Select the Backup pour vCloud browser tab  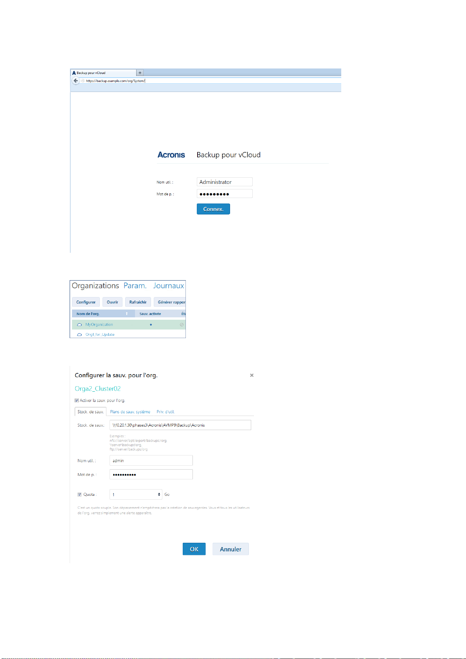coord(103,73)
